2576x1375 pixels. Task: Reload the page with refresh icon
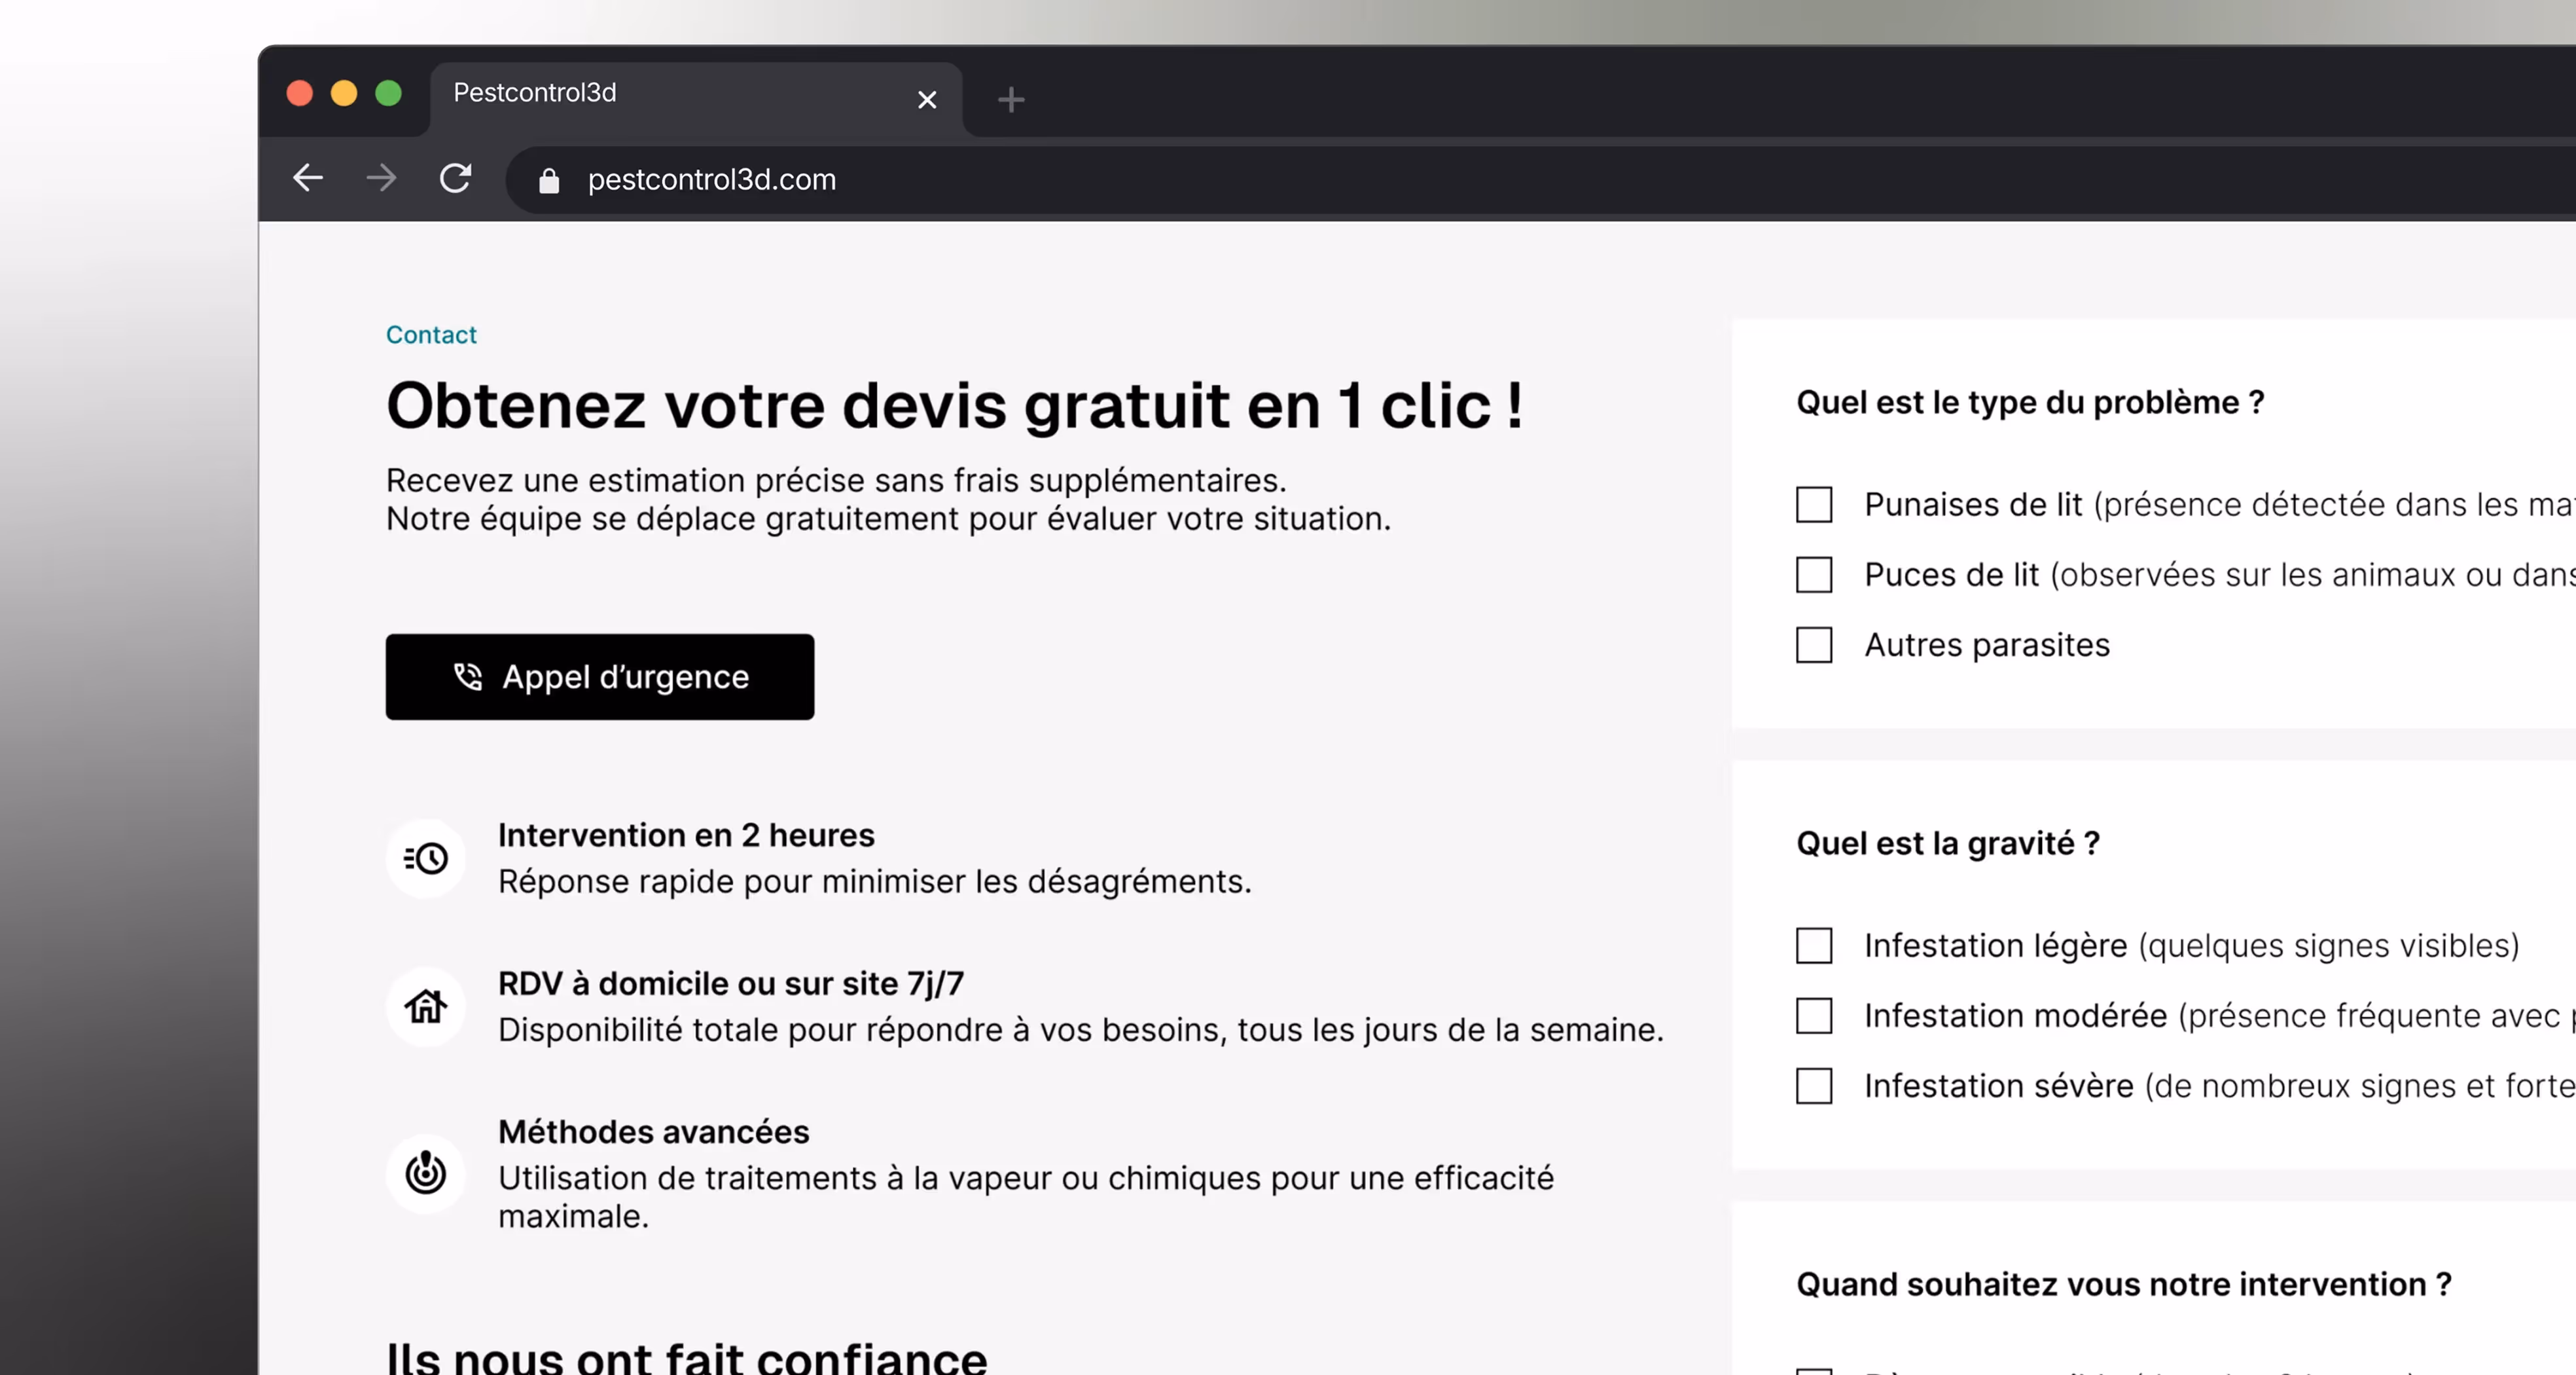coord(455,178)
